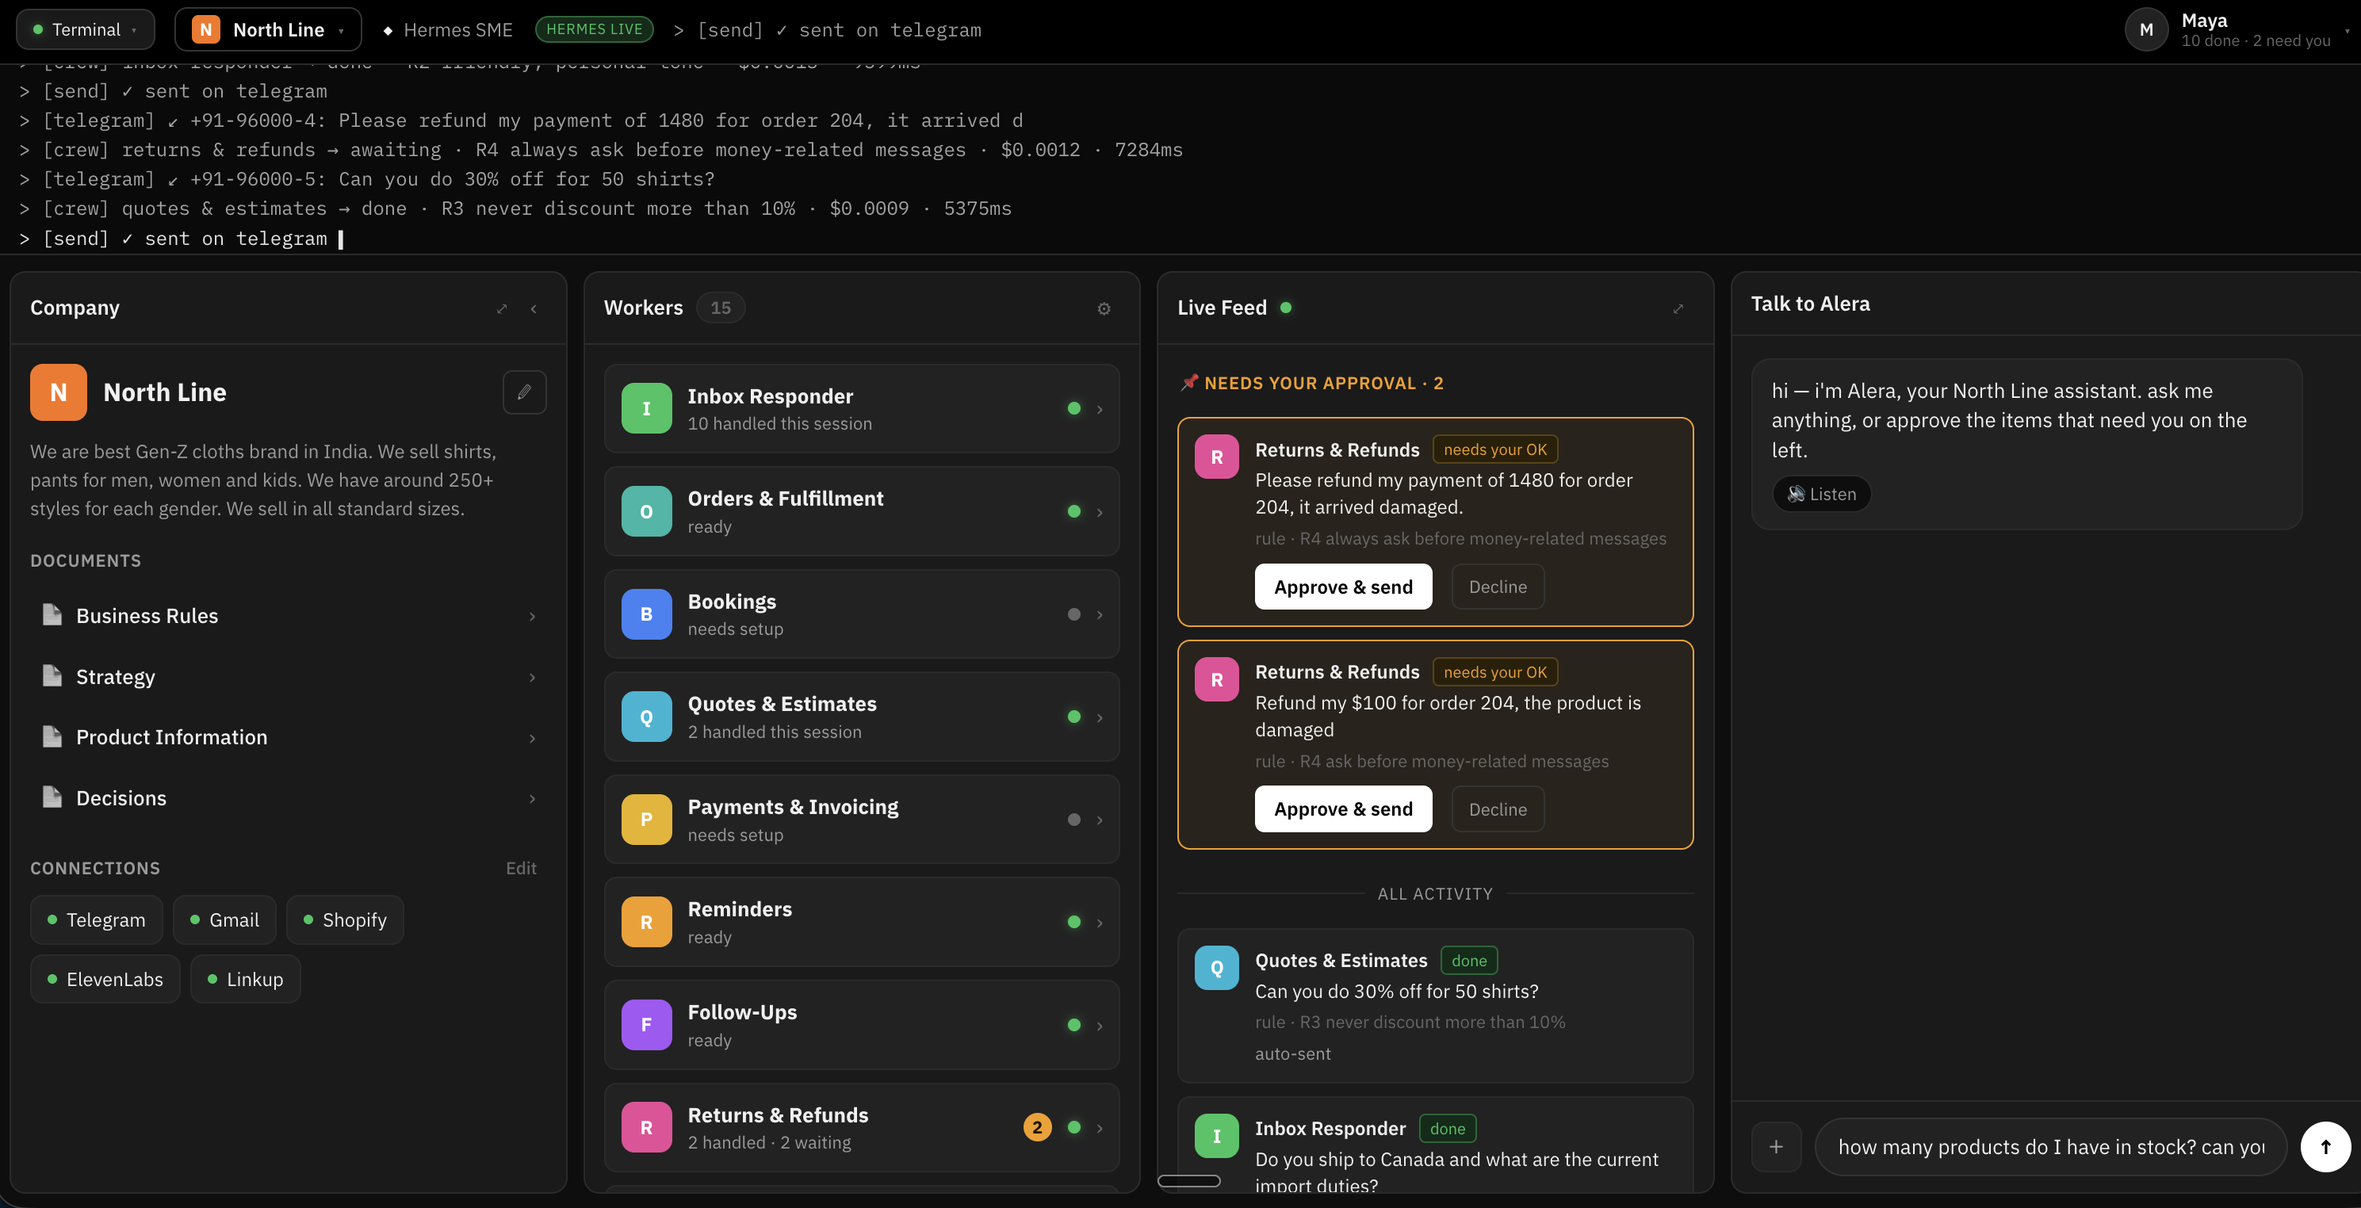Open Maya's user account menu
This screenshot has height=1208, width=2361.
[x=2237, y=29]
